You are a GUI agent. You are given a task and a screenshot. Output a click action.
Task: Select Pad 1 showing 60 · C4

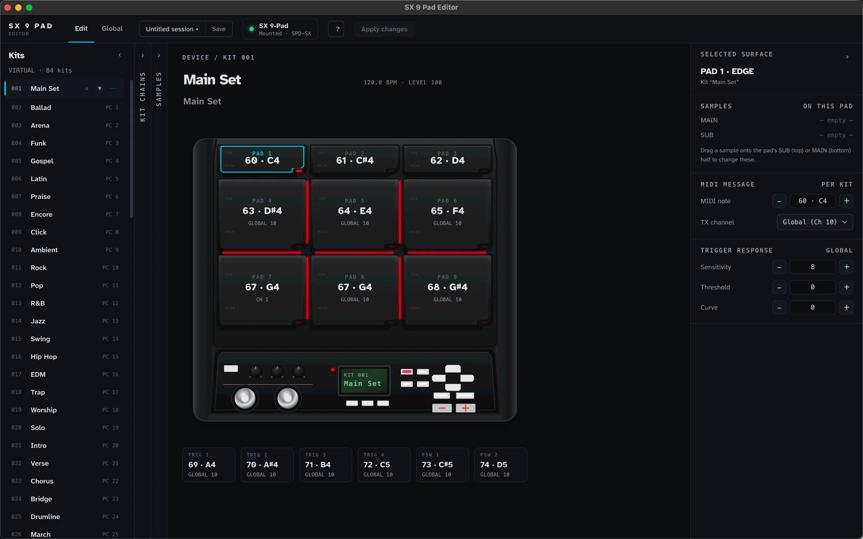pos(262,159)
